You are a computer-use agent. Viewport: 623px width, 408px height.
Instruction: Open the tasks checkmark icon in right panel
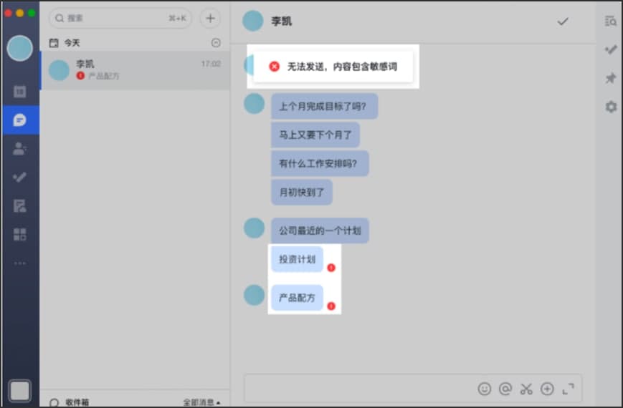[x=611, y=49]
